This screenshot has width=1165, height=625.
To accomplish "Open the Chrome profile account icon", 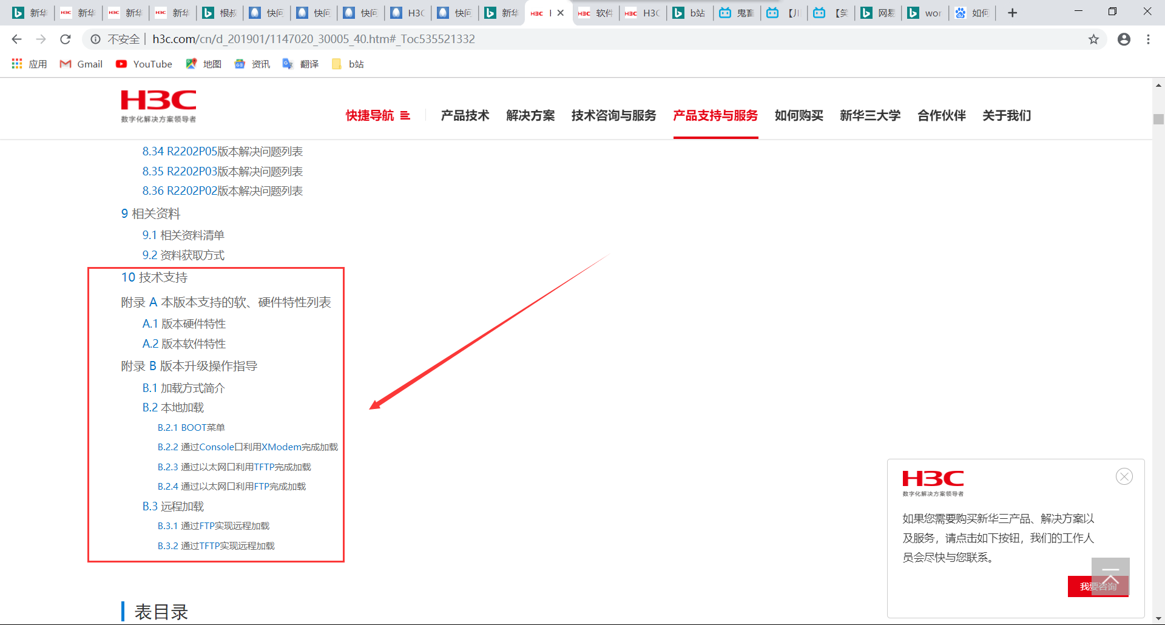I will click(1124, 39).
